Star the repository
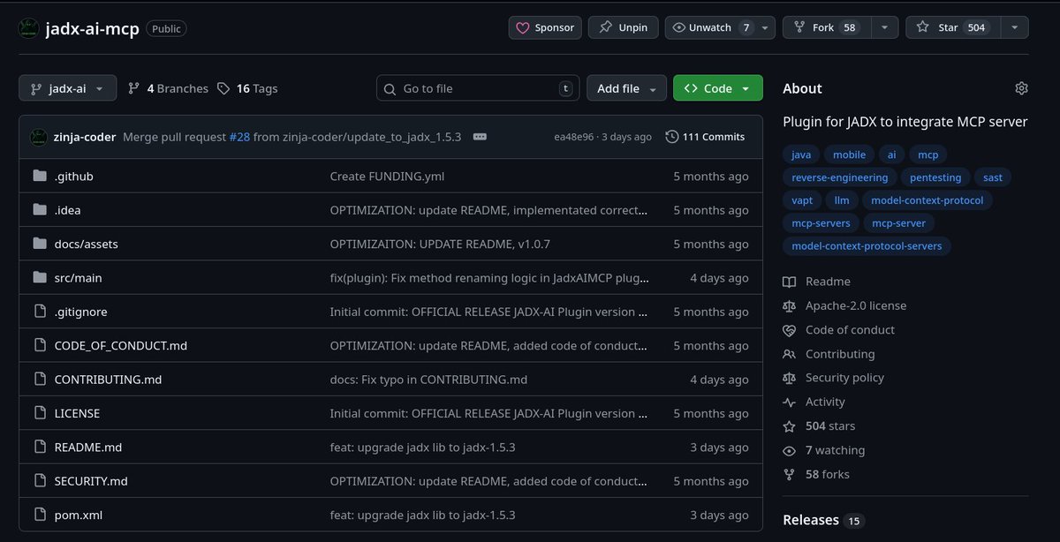 click(954, 27)
